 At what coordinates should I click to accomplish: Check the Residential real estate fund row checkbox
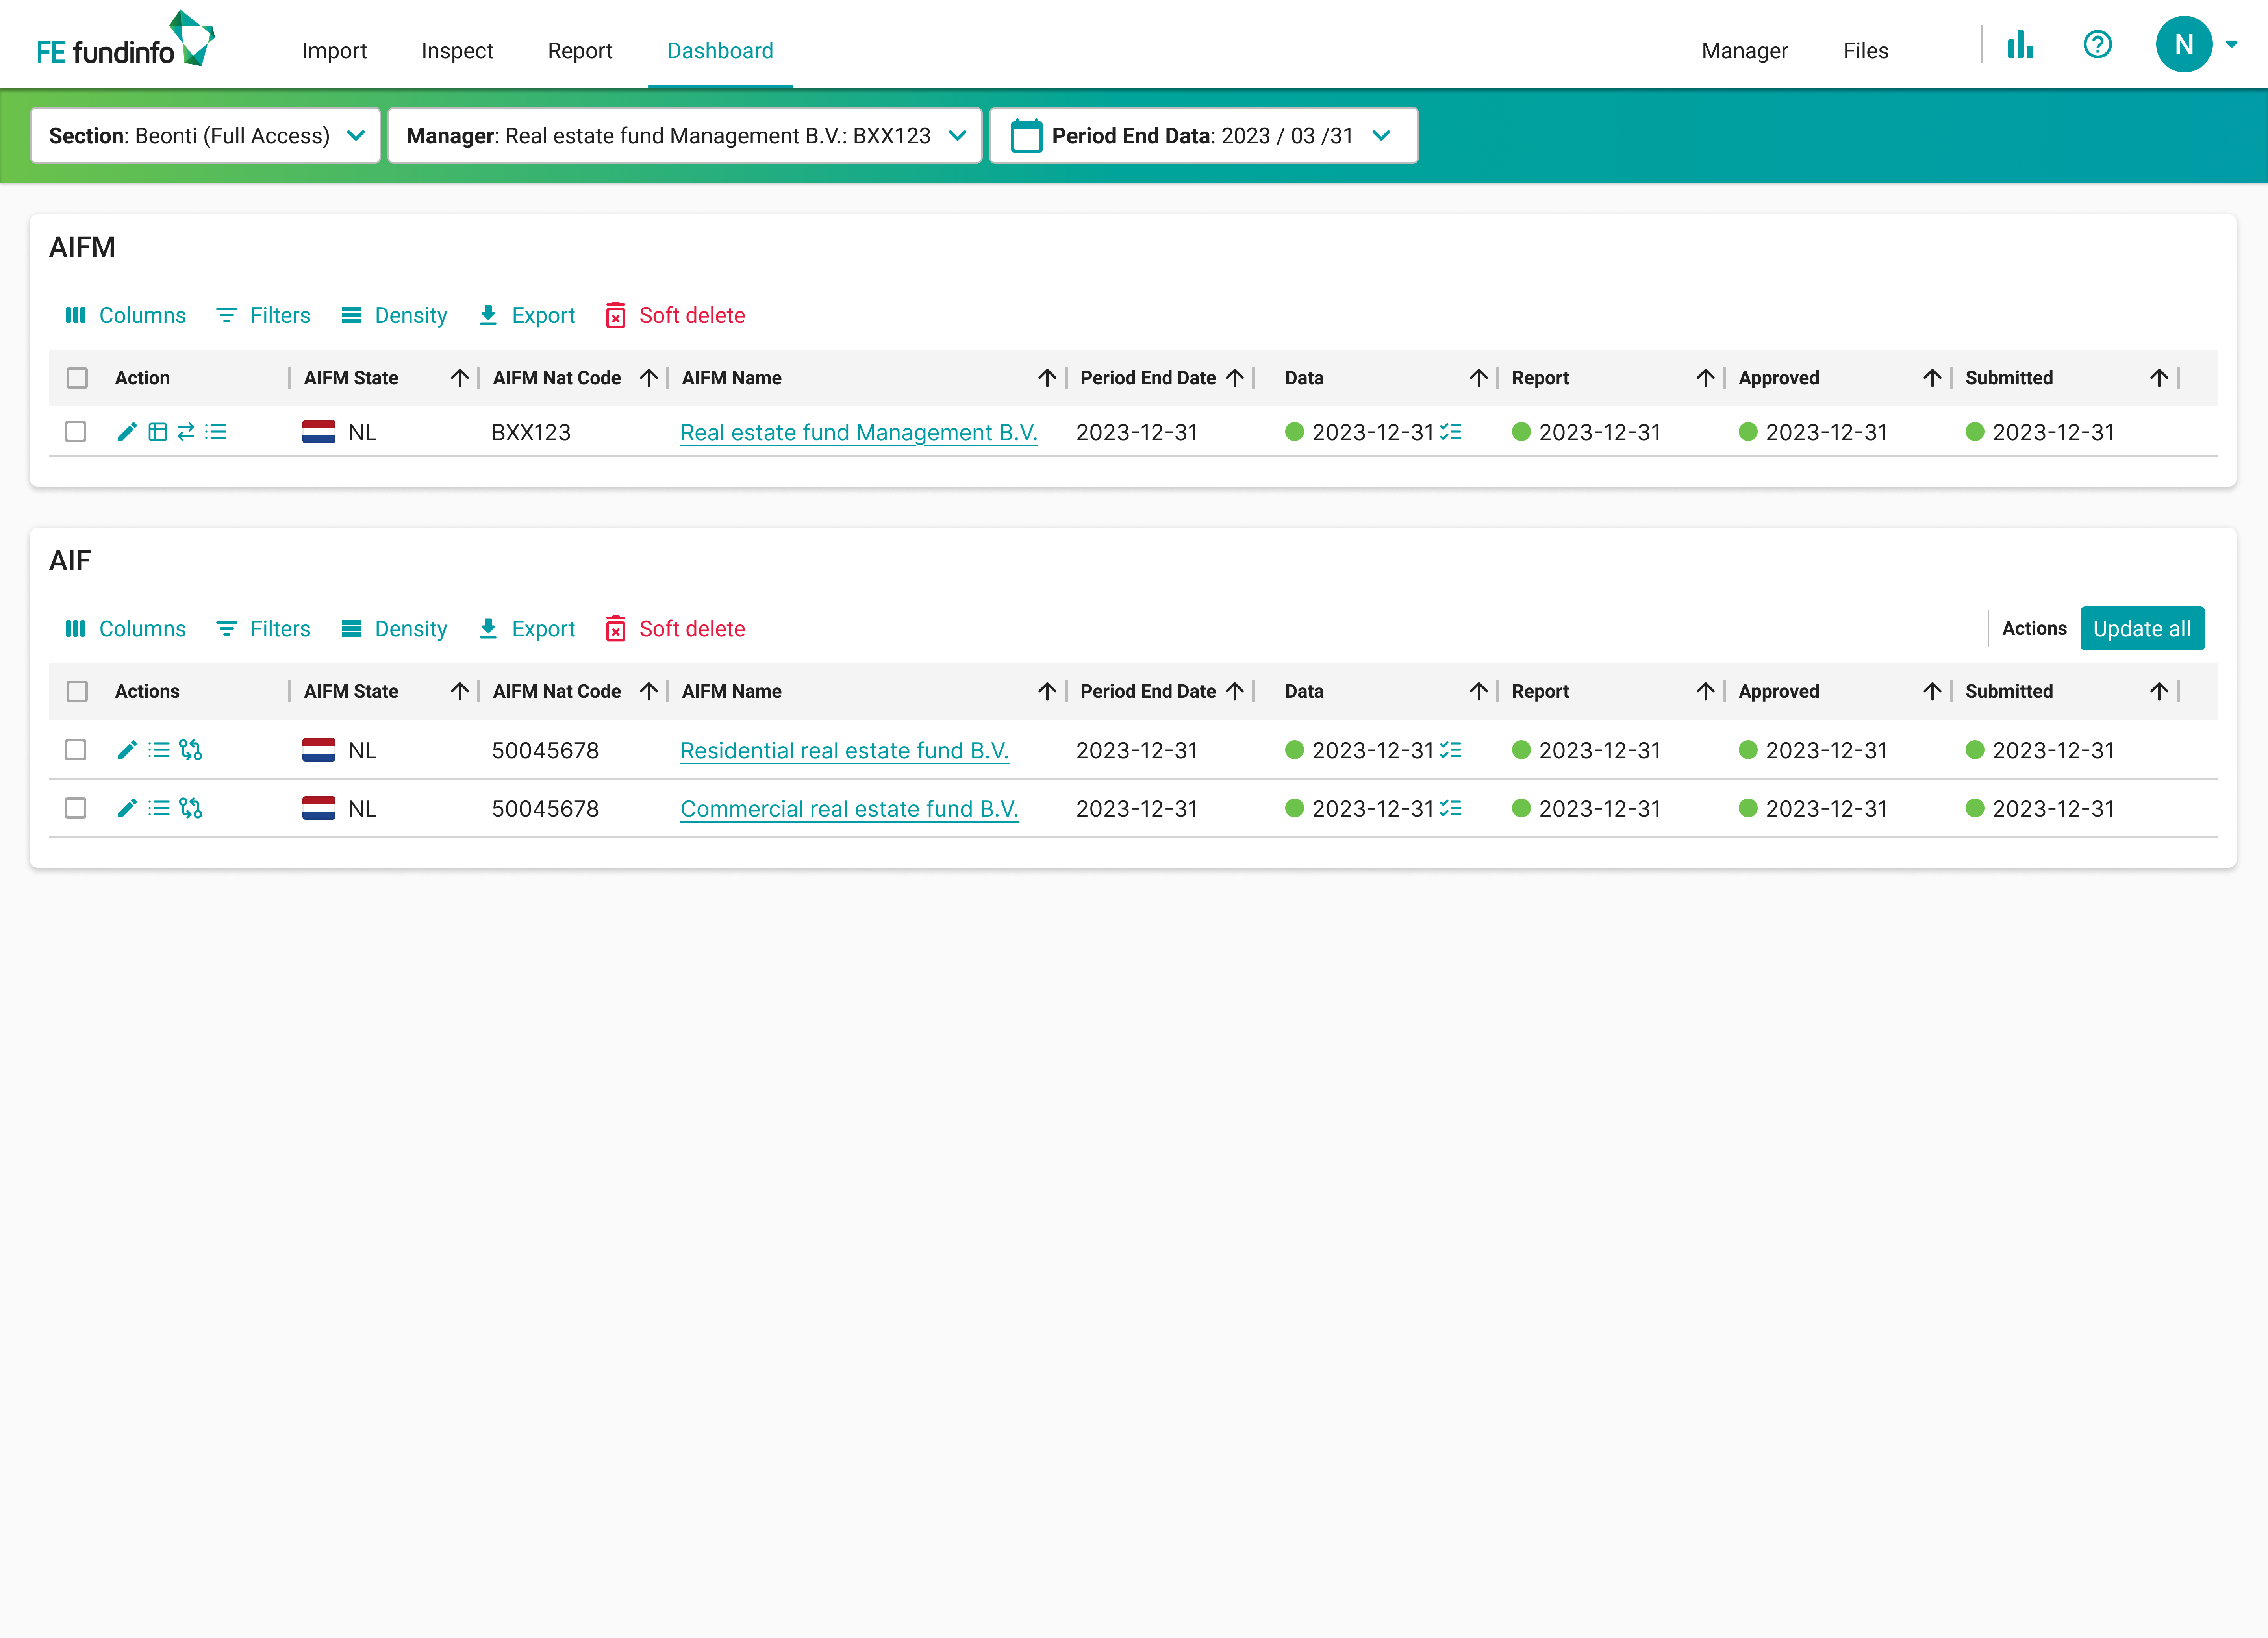click(x=76, y=750)
